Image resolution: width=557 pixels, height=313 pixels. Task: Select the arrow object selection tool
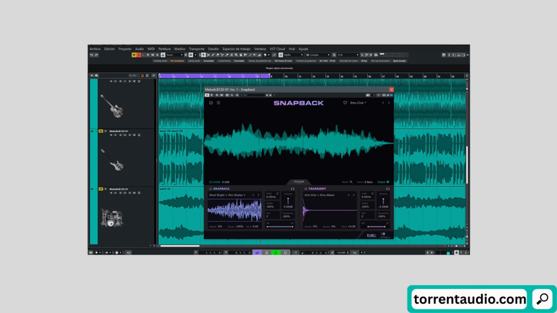point(203,55)
